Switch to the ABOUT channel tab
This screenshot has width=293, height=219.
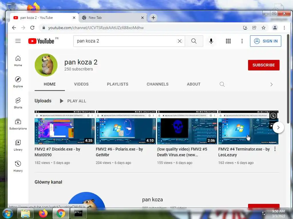tap(194, 84)
